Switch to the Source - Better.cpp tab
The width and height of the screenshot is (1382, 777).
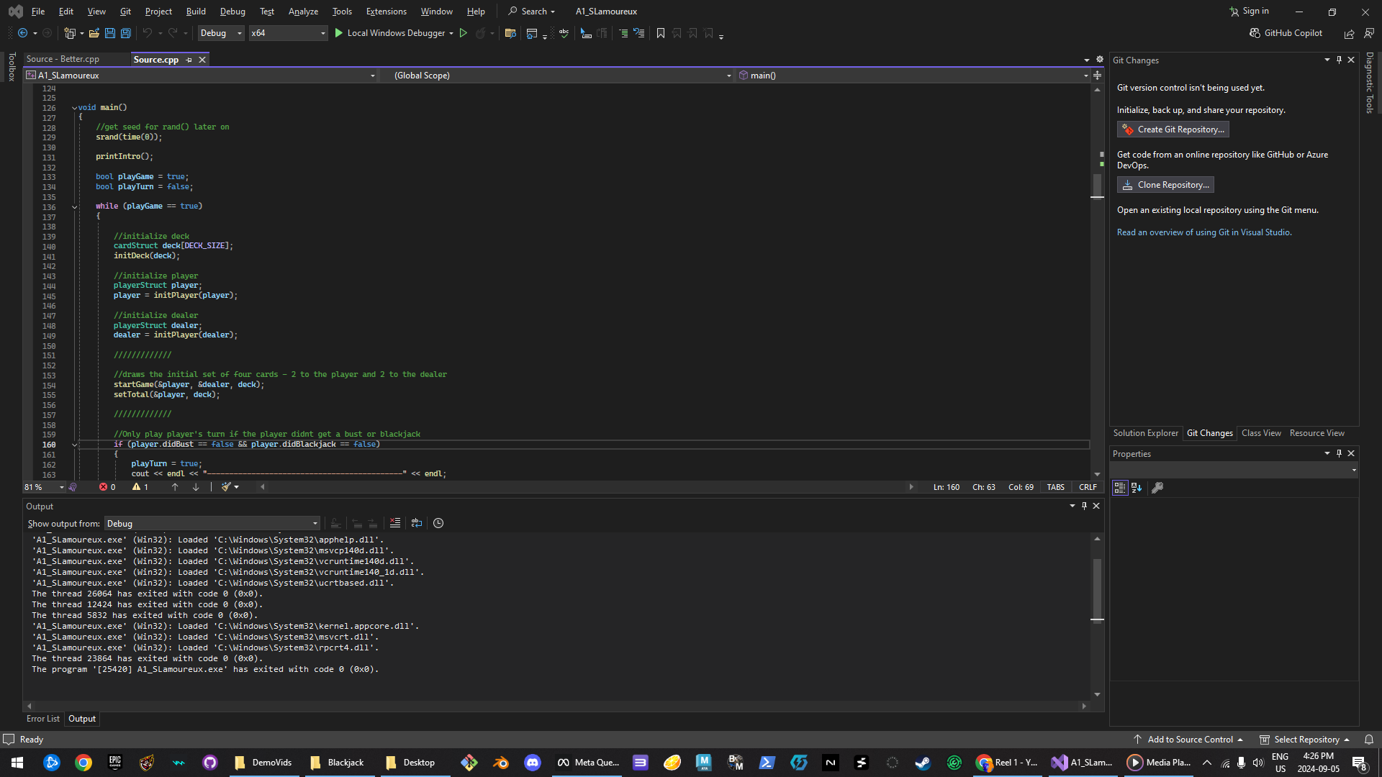tap(63, 59)
